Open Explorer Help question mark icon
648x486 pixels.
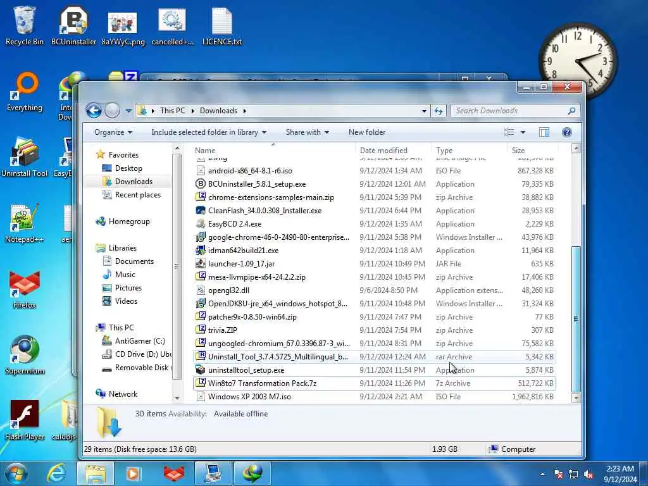point(566,132)
